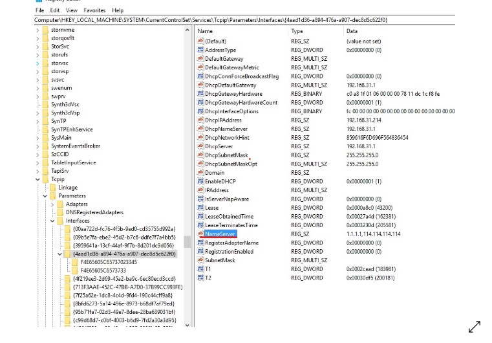
Task: Click the AddressType DWORD value icon
Action: point(200,50)
